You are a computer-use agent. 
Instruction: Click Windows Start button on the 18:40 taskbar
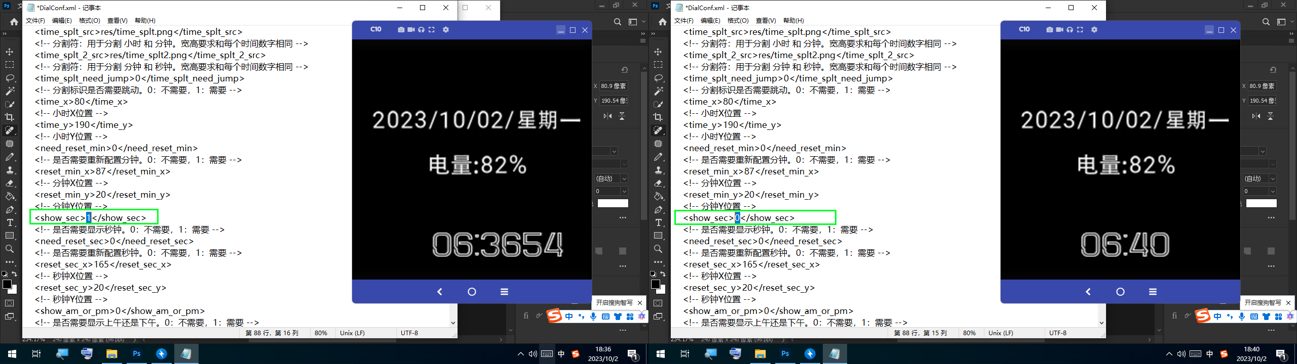tap(661, 354)
